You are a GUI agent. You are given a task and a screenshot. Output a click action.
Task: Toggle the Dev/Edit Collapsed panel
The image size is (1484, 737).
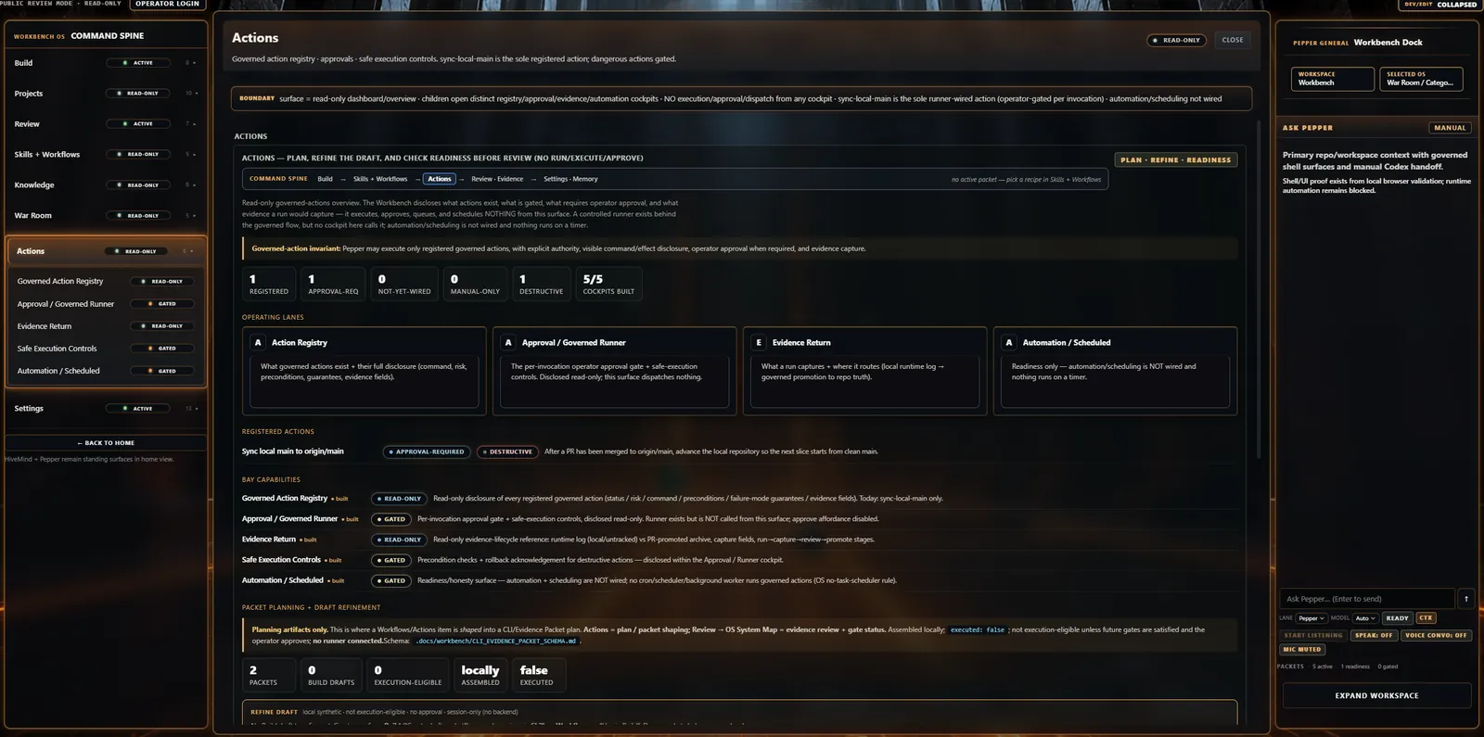(1440, 5)
